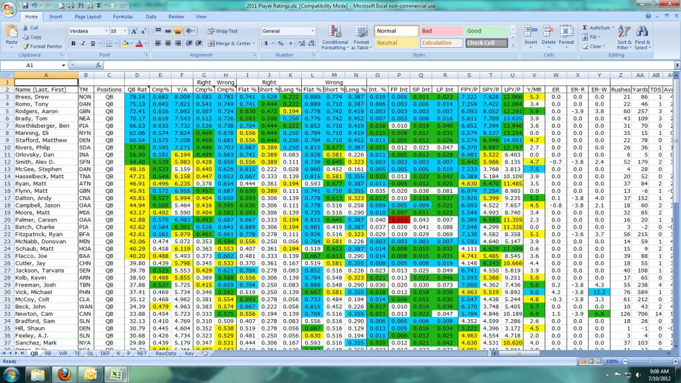Open Find & Select binoculars icon

tap(642, 33)
